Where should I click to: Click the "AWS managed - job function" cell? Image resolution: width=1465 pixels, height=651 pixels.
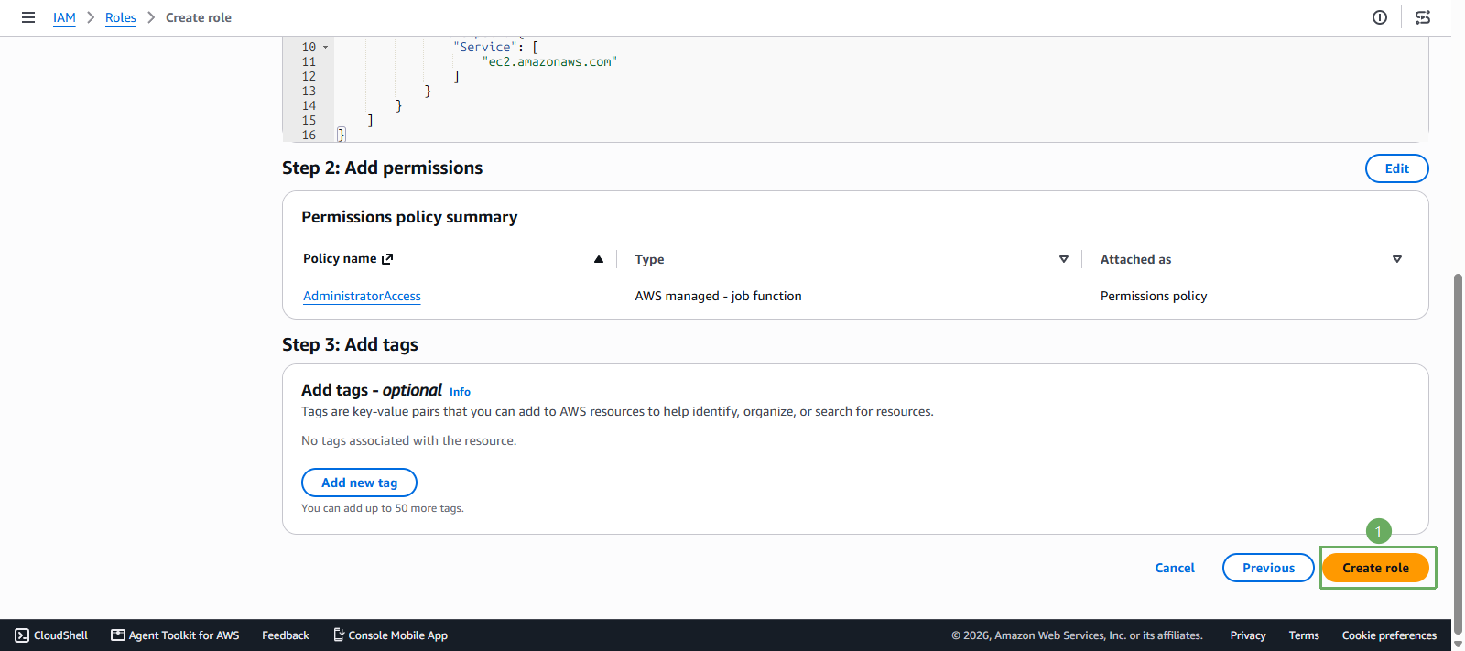click(x=718, y=296)
